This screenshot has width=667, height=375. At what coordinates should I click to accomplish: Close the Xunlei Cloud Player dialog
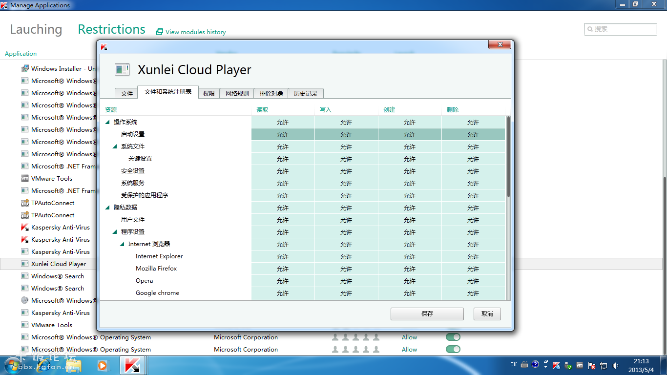point(500,45)
